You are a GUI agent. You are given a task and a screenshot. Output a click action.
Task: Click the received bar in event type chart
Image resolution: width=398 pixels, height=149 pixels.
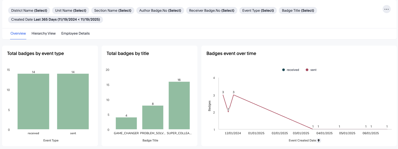tap(33, 102)
